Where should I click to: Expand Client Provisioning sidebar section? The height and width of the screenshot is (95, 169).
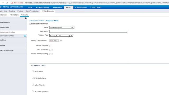click(13, 50)
